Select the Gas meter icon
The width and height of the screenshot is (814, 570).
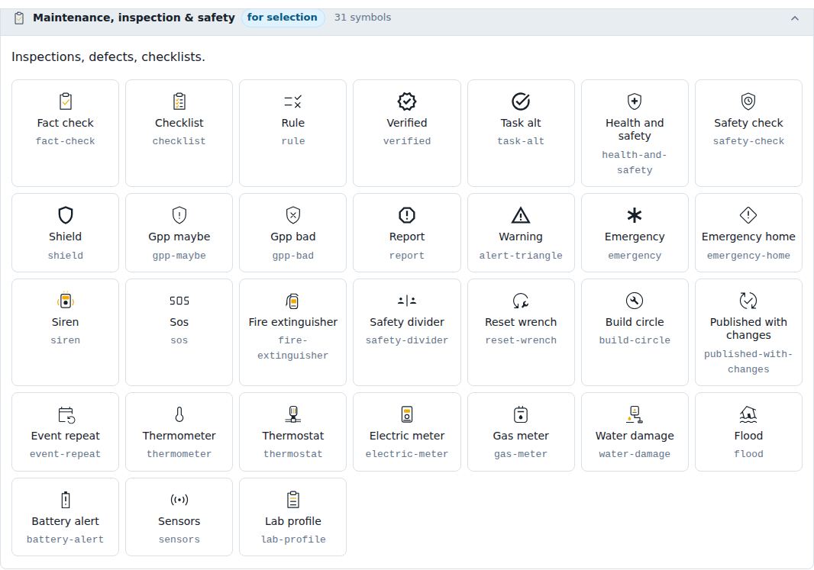[521, 414]
